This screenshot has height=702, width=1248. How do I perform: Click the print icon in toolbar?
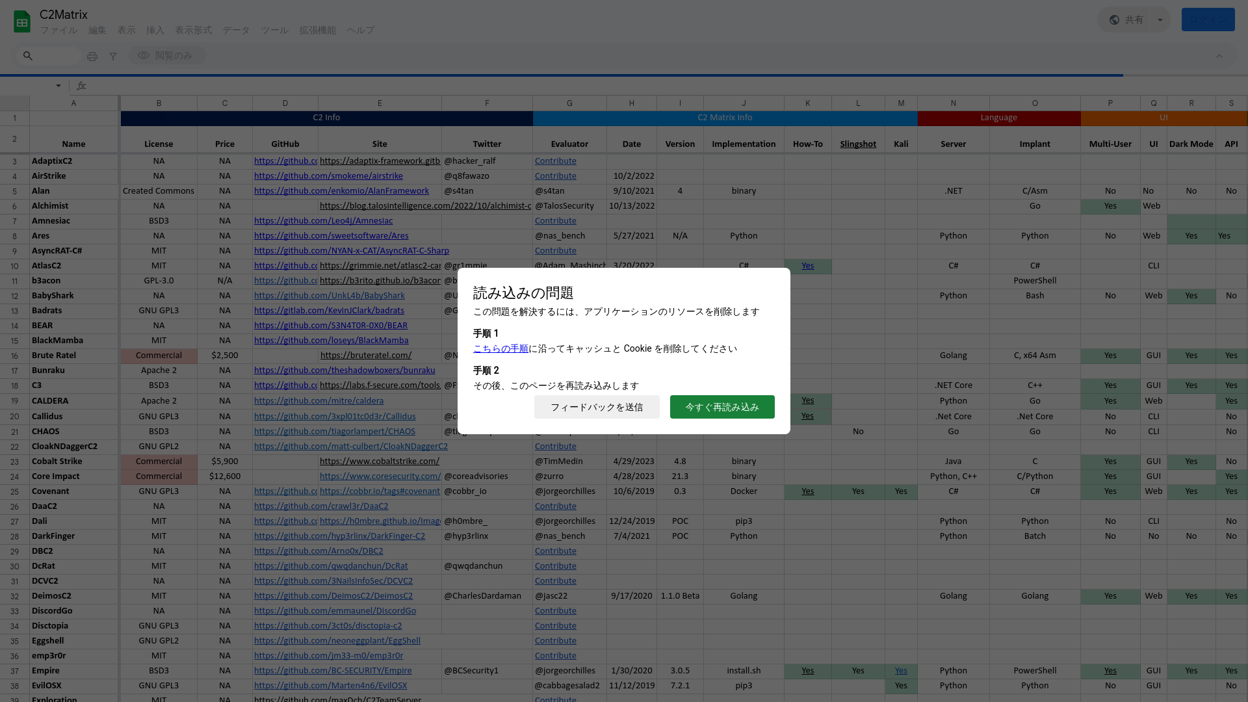tap(92, 57)
